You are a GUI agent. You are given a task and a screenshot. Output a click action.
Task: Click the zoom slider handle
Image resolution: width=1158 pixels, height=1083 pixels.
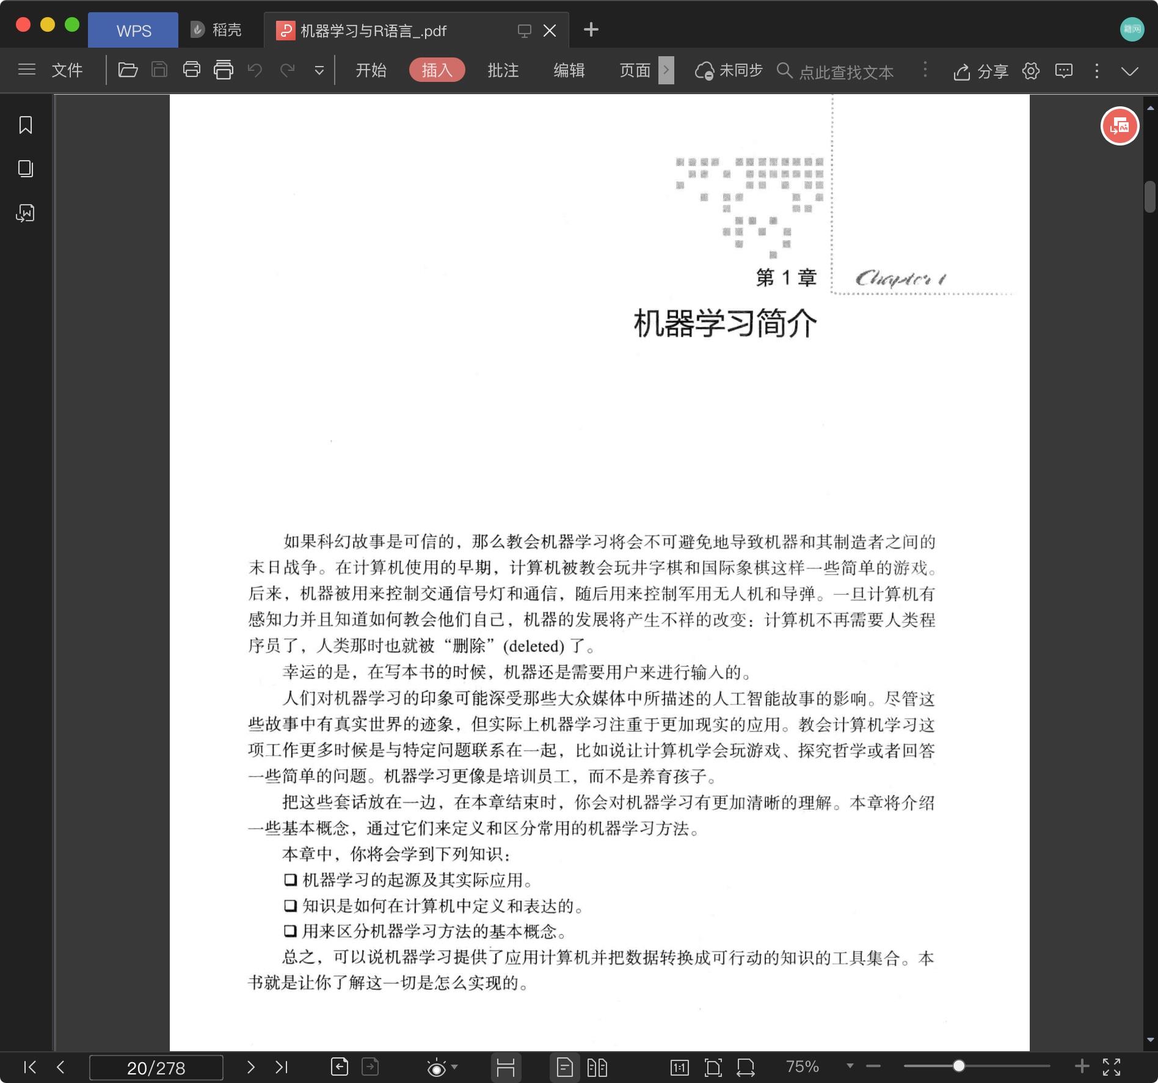point(959,1066)
